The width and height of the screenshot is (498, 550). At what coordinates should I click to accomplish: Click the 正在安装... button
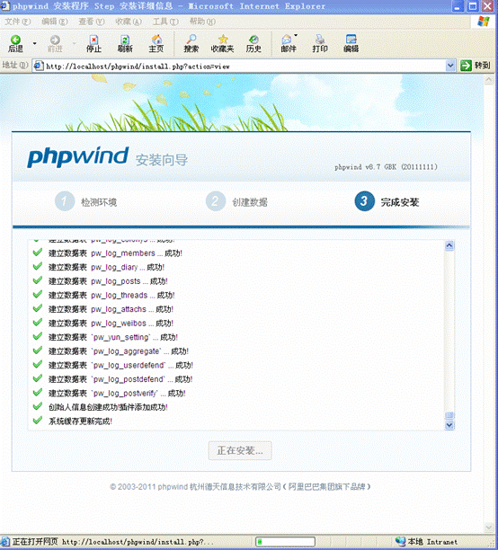(x=240, y=450)
